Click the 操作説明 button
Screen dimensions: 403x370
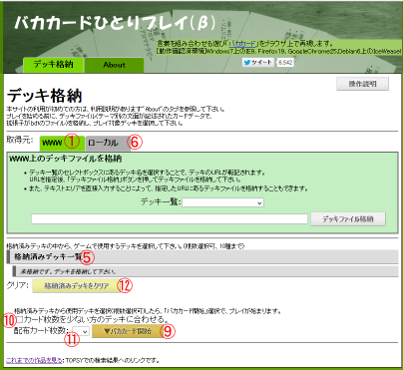(x=362, y=84)
